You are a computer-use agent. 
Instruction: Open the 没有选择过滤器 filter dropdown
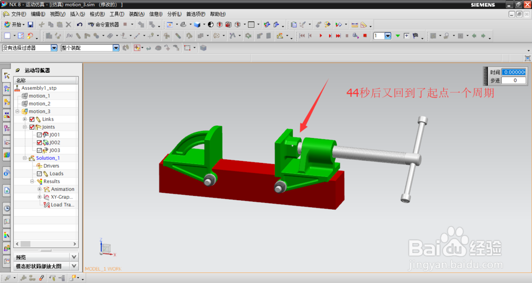(x=54, y=48)
